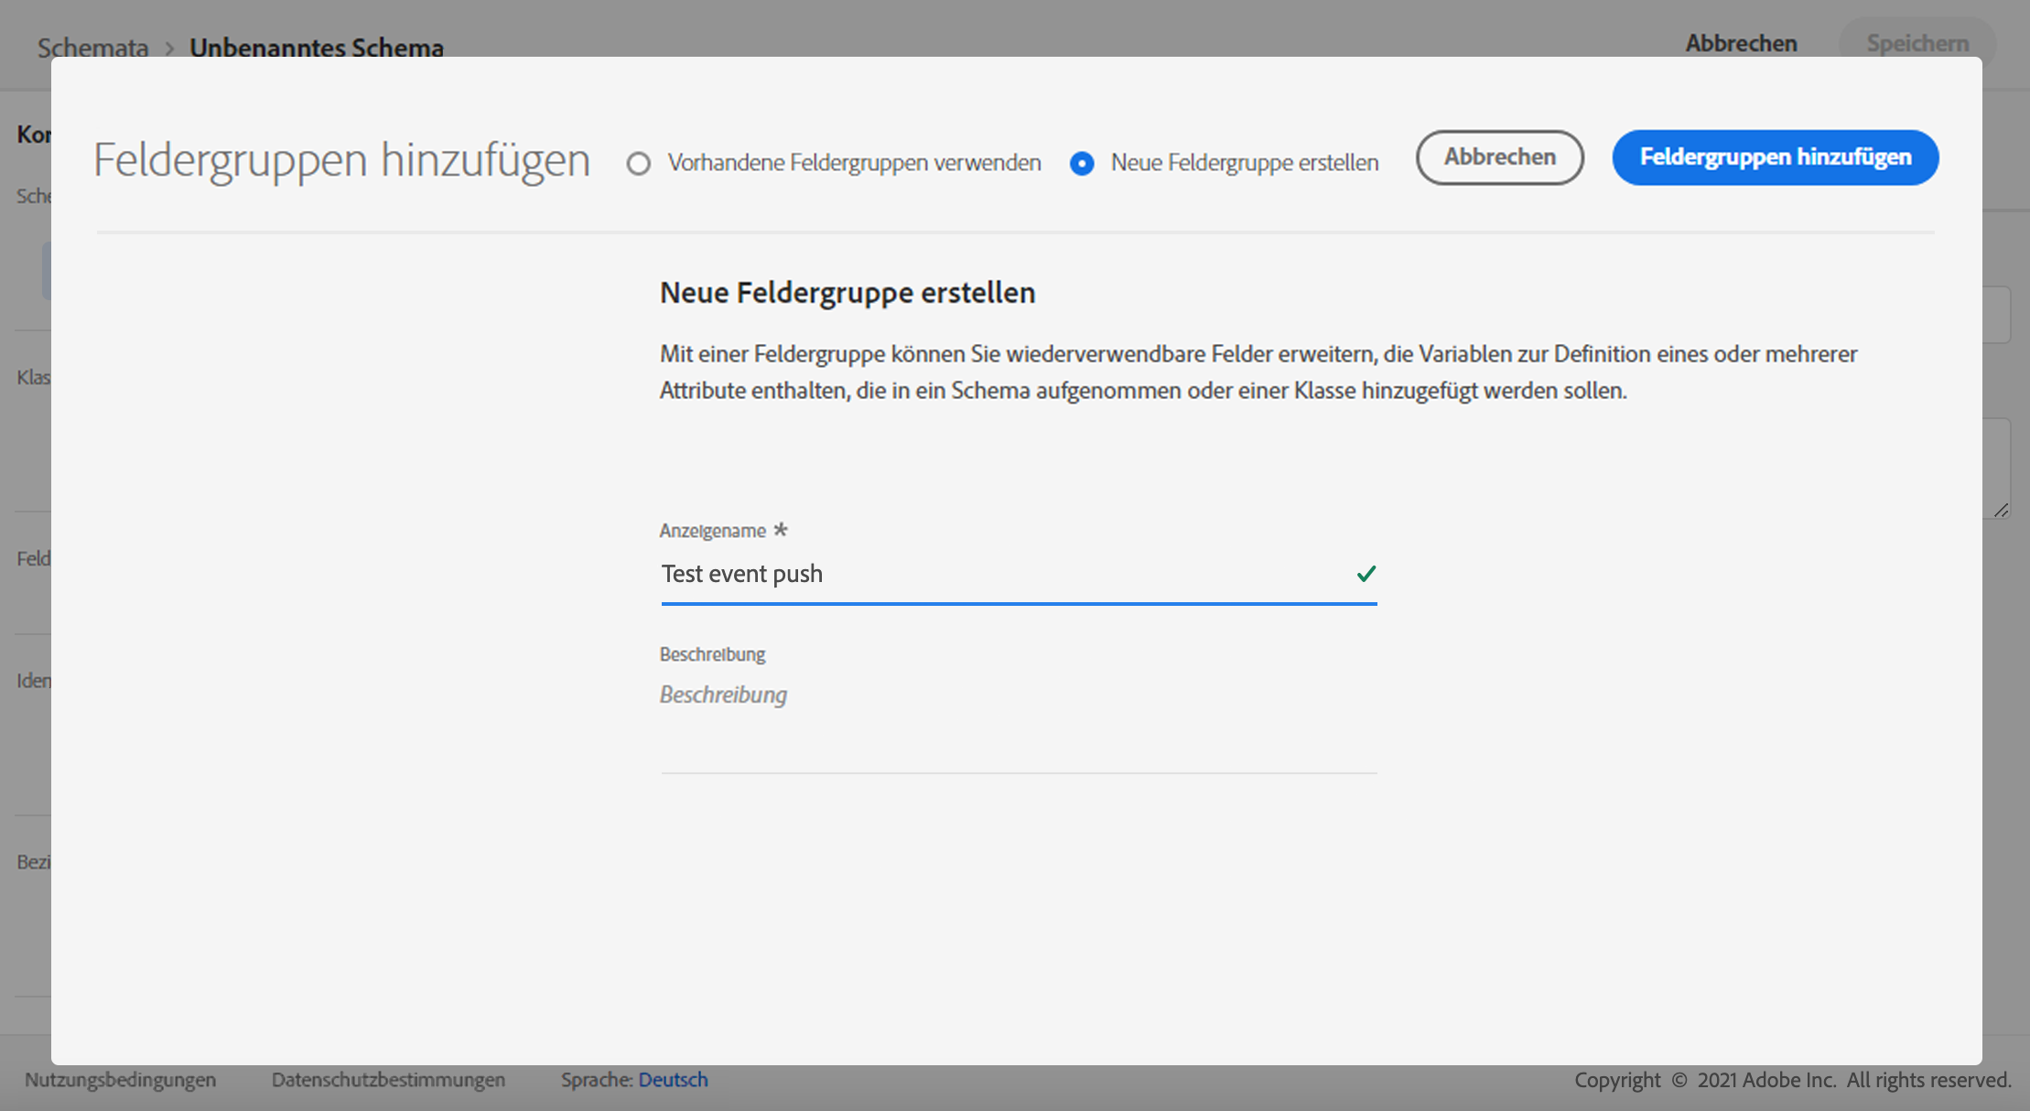This screenshot has height=1111, width=2030.
Task: Click the Beschreibung text area
Action: [1018, 723]
